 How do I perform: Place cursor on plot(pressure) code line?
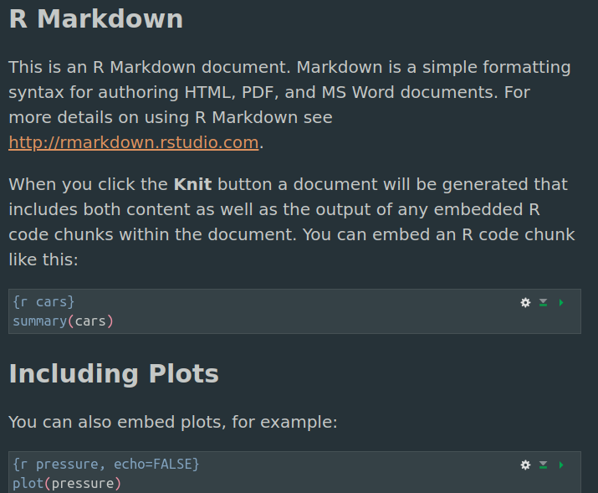[67, 483]
